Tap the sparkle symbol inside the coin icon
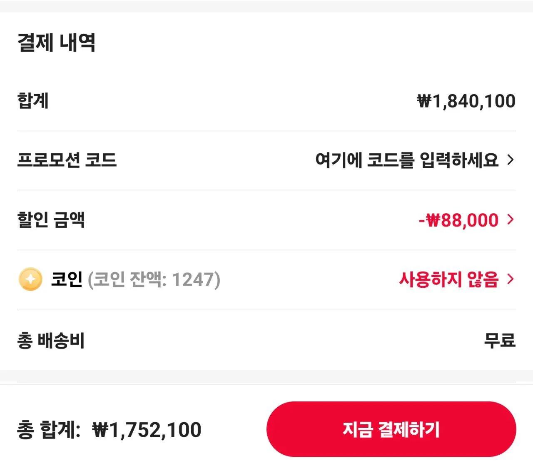The width and height of the screenshot is (533, 471). pyautogui.click(x=30, y=278)
